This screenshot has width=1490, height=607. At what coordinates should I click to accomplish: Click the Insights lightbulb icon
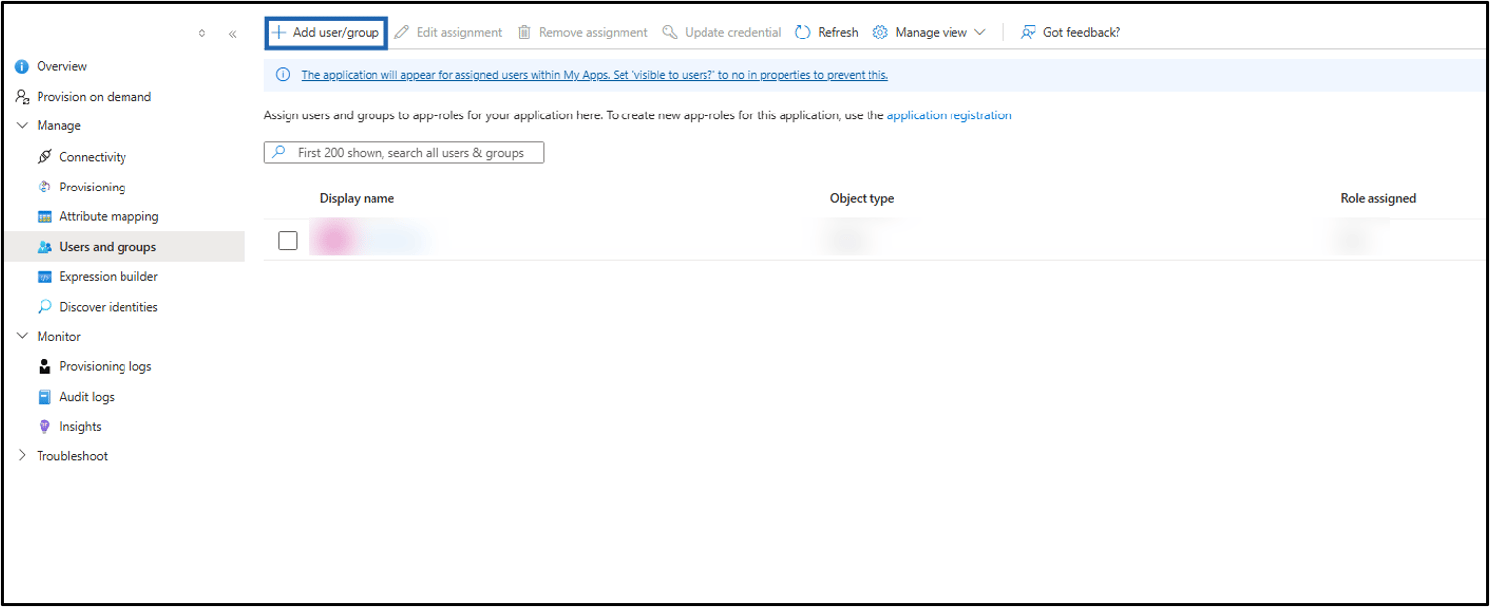pyautogui.click(x=44, y=427)
